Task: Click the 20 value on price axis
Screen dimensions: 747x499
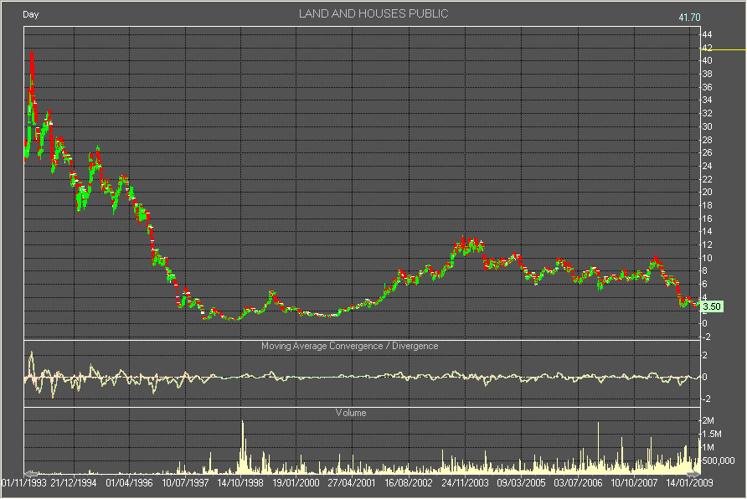Action: [707, 193]
